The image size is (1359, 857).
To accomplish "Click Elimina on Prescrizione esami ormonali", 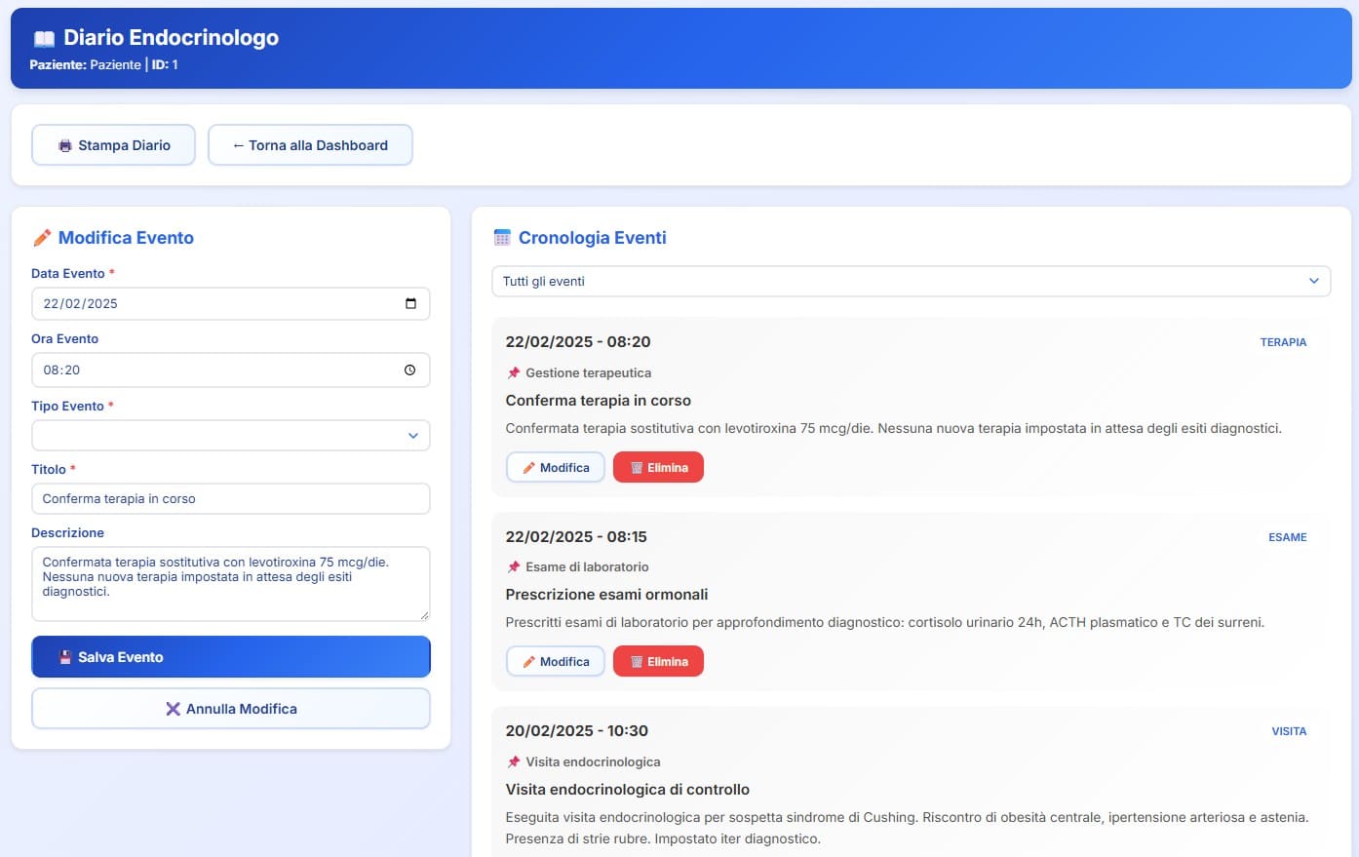I will [658, 661].
